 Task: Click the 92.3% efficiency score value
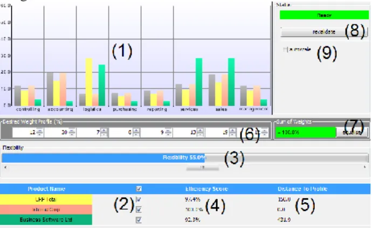coord(192,220)
